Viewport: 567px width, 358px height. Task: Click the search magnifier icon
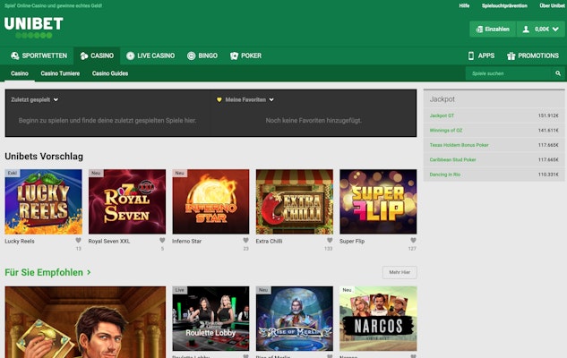coord(558,73)
